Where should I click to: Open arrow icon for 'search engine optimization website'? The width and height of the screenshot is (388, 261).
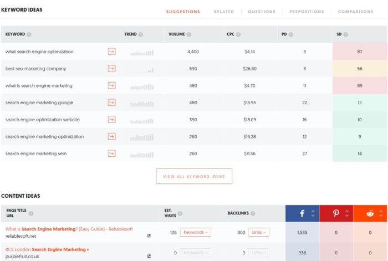[111, 120]
